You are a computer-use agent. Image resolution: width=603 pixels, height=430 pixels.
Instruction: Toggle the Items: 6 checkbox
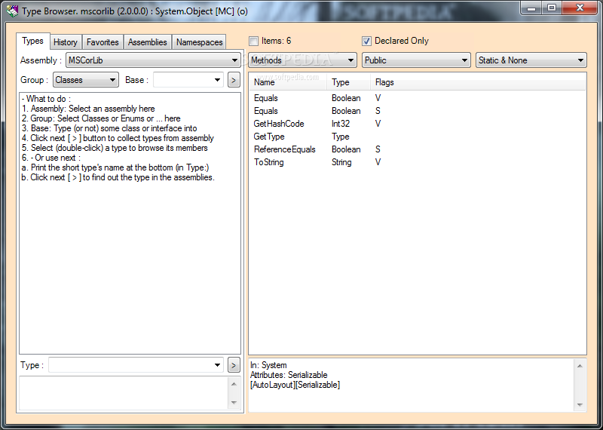coord(253,41)
